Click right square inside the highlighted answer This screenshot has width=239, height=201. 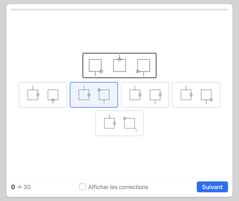click(104, 96)
